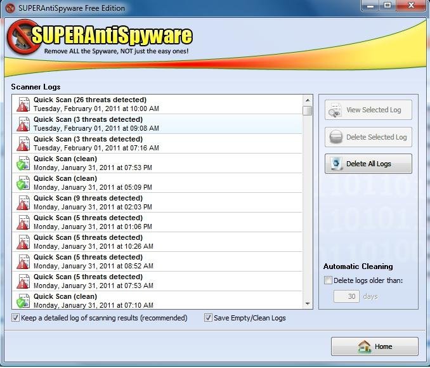Select text 'Quick Scan (26 threats detected)'
The width and height of the screenshot is (430, 368).
[x=90, y=100]
